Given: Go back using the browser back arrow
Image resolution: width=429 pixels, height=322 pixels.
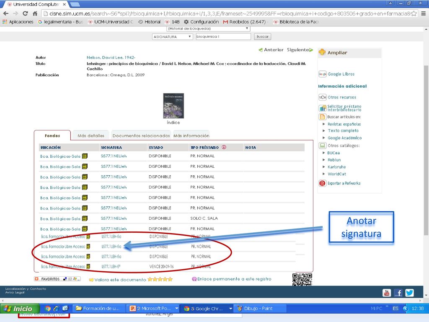Looking at the screenshot, I should (x=6, y=13).
